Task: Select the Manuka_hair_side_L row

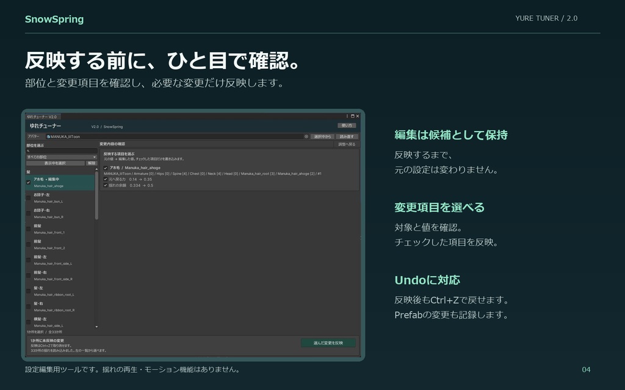Action: click(60, 322)
